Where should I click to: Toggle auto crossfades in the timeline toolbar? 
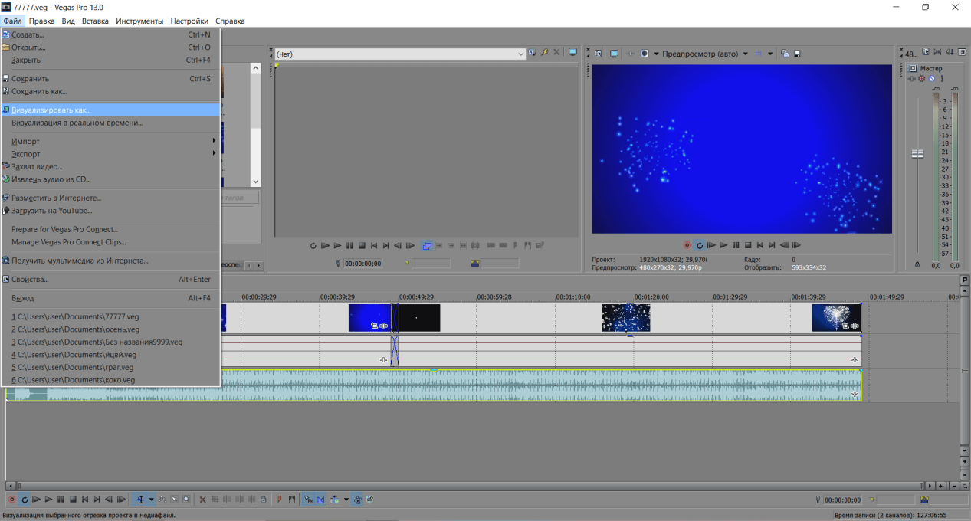320,500
